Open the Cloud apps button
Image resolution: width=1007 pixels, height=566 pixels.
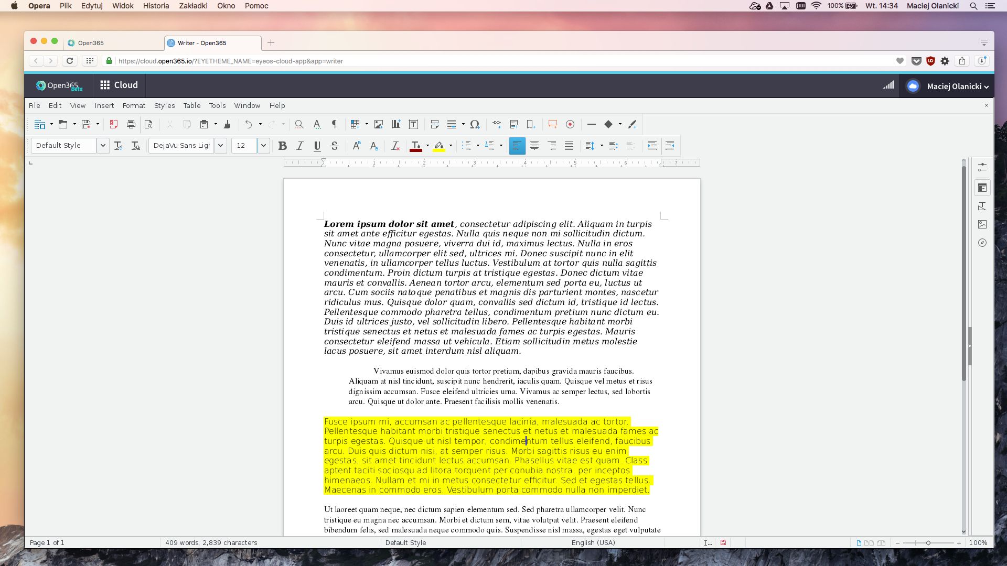[119, 85]
